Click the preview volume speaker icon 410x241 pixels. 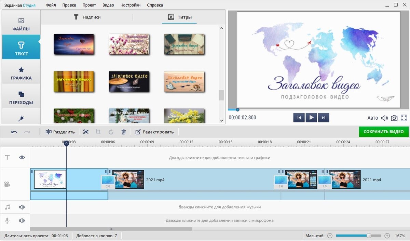(384, 118)
